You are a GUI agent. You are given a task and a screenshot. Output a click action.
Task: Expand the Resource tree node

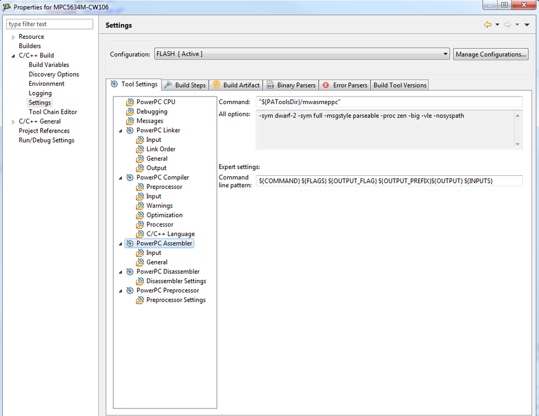[13, 37]
